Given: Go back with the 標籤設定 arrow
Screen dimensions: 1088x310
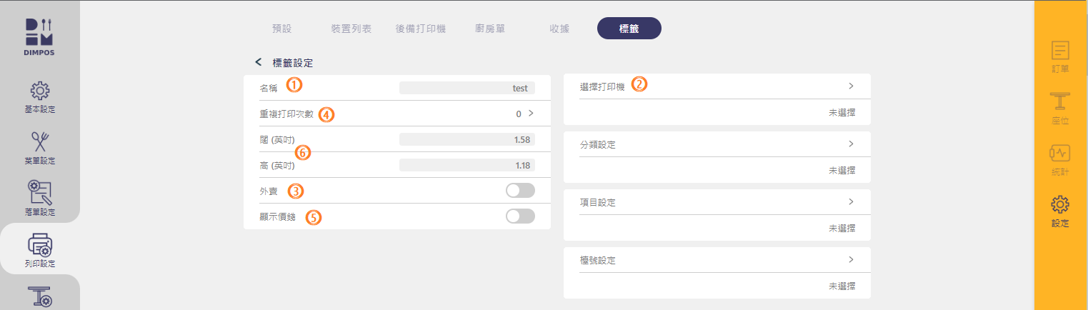Looking at the screenshot, I should point(259,63).
